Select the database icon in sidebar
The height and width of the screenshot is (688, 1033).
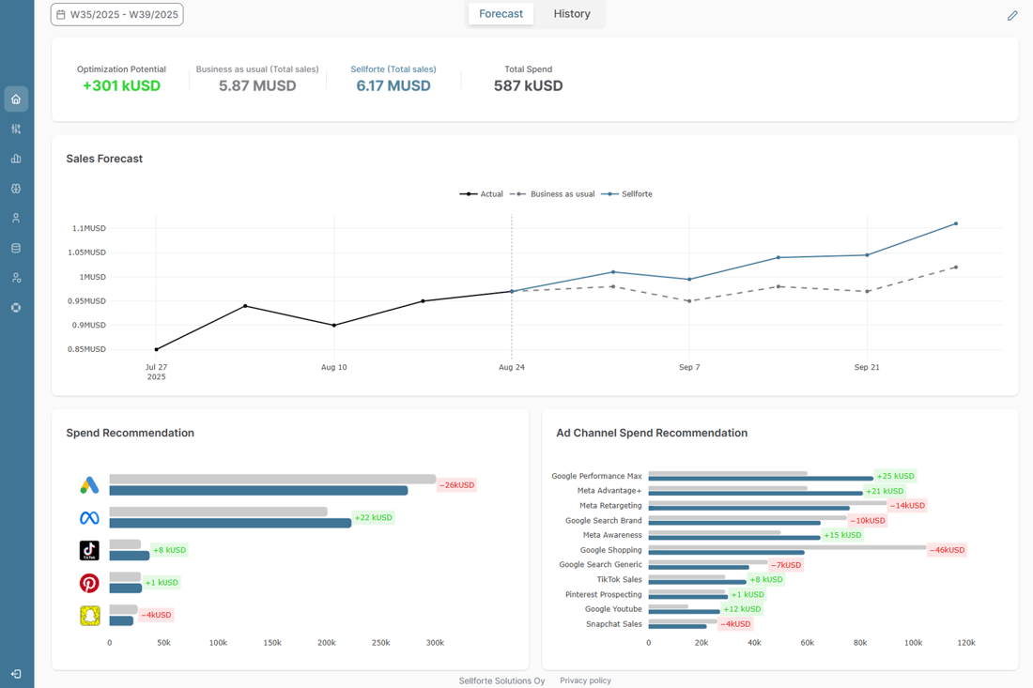[16, 248]
